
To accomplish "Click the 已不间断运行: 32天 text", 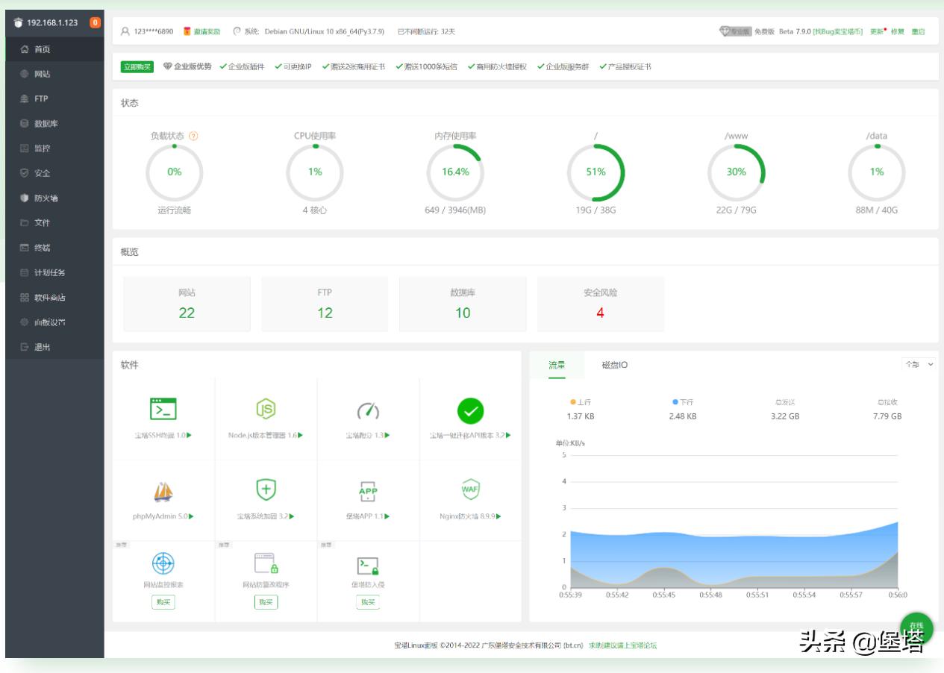I will [x=427, y=31].
